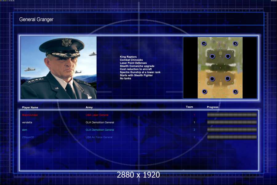Click the USA Laser General army entry
Image resolution: width=277 pixels, height=185 pixels.
pos(97,115)
